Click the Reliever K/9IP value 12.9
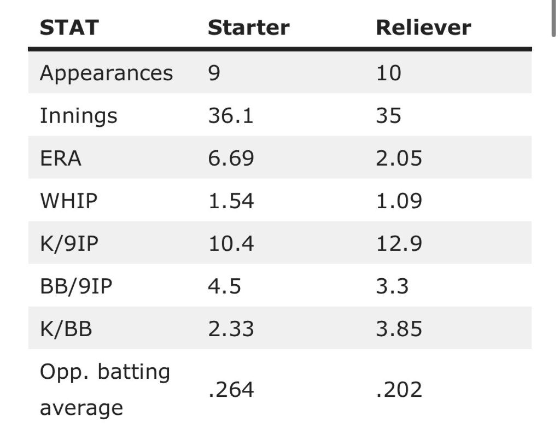This screenshot has height=440, width=560. (x=399, y=243)
